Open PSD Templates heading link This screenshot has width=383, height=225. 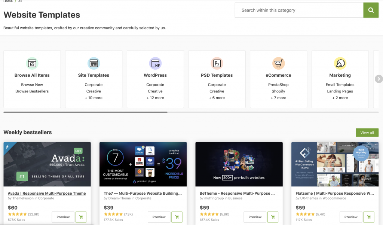click(x=217, y=75)
